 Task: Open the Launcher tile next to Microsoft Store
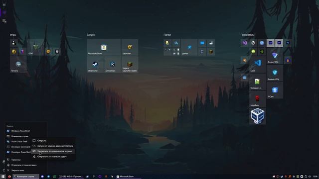[x=130, y=47]
